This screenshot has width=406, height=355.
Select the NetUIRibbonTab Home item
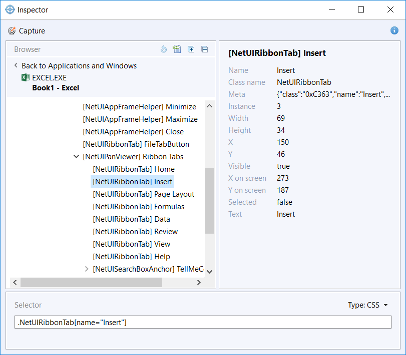[x=134, y=169]
